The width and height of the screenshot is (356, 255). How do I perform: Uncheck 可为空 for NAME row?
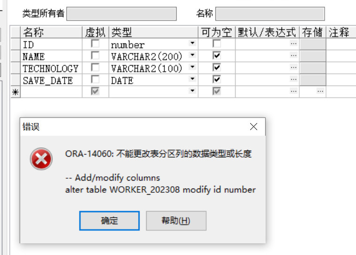click(217, 55)
